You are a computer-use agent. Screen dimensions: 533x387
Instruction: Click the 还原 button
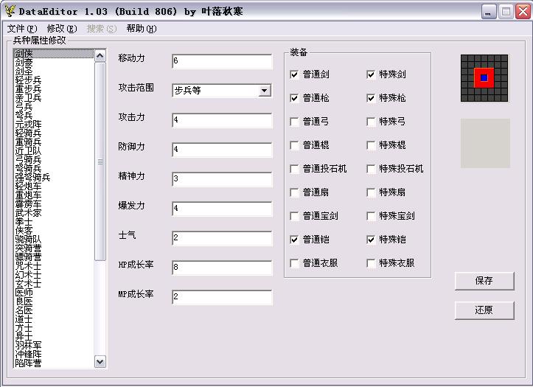[484, 310]
